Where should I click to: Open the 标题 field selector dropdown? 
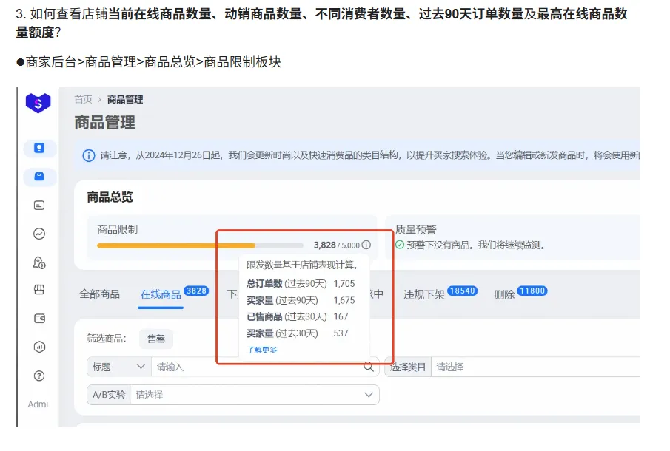(x=118, y=366)
